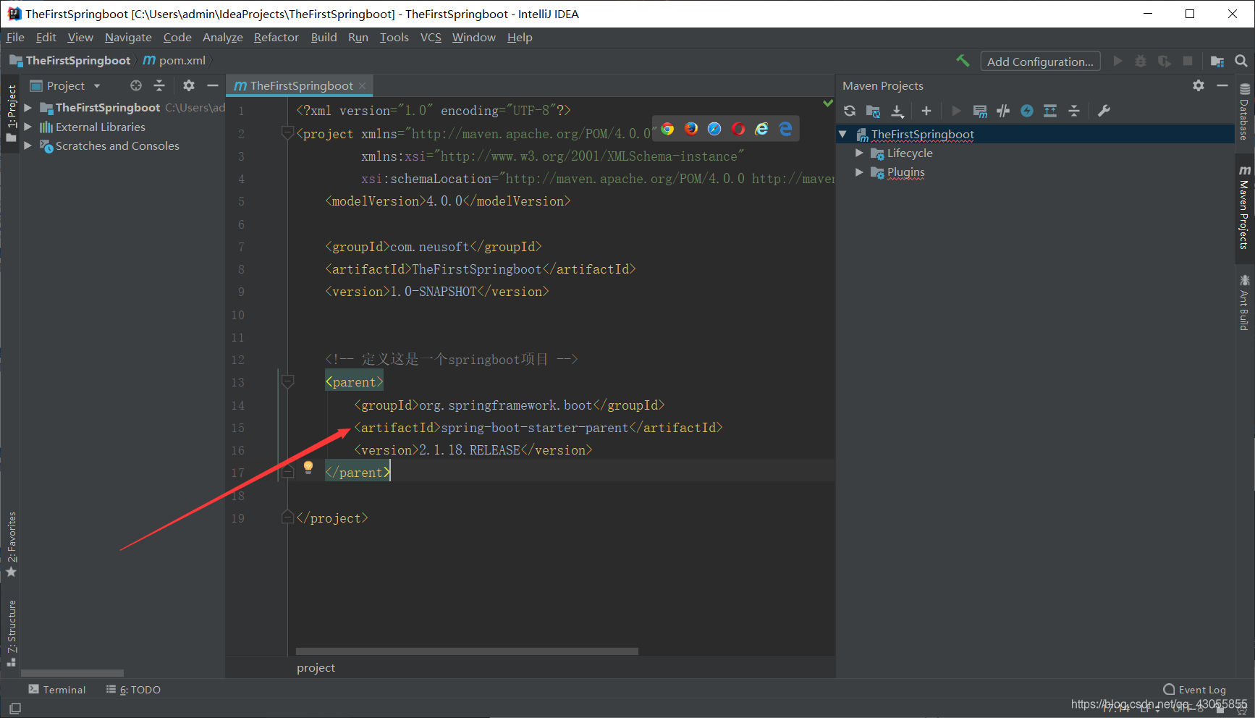Open the Event Log
The height and width of the screenshot is (718, 1255).
[1194, 690]
